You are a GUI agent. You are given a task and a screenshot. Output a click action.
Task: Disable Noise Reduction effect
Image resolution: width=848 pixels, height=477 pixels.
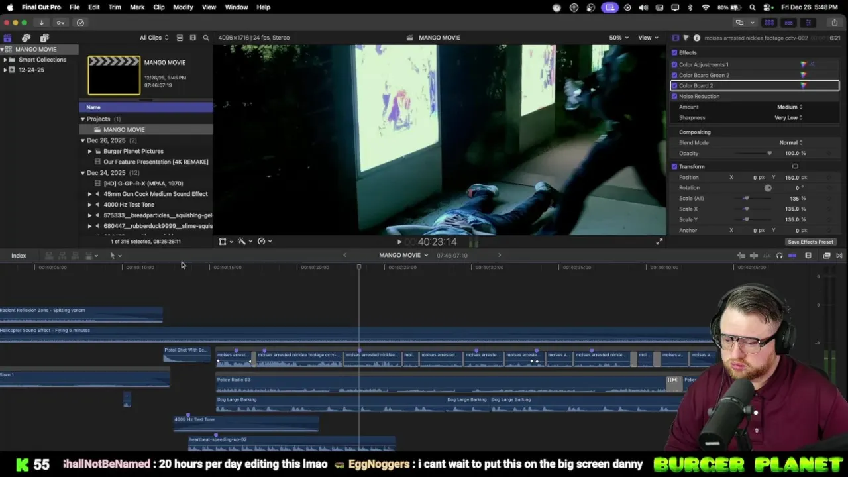(674, 96)
